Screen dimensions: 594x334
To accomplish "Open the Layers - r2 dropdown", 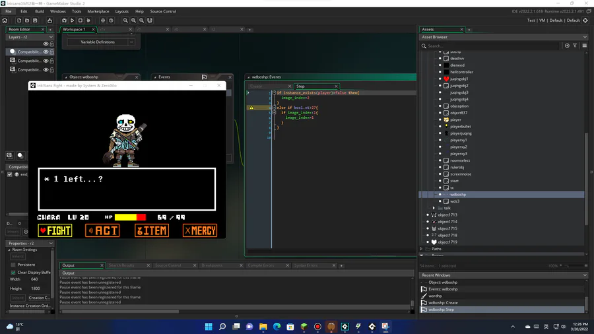I will click(x=51, y=37).
